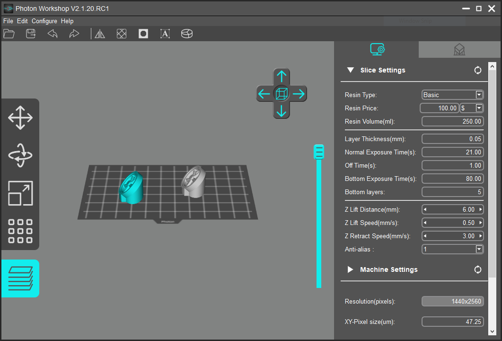This screenshot has width=502, height=341.
Task: Reset Slice Settings with the refresh button
Action: (x=477, y=70)
